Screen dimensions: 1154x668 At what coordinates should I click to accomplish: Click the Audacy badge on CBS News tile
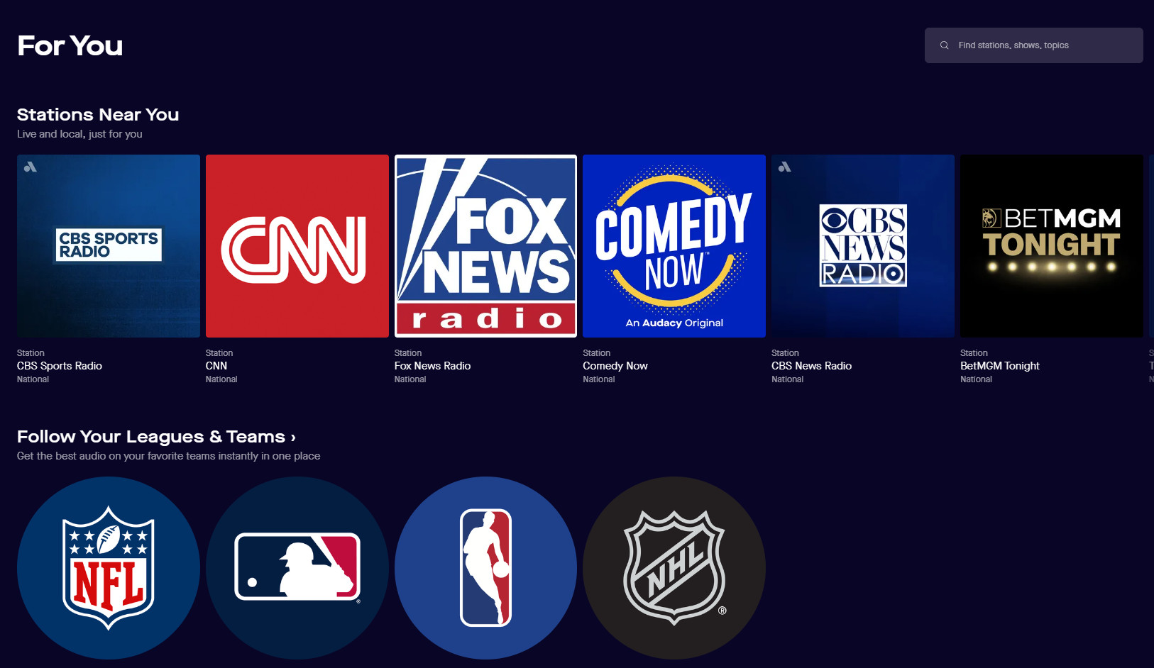(785, 167)
